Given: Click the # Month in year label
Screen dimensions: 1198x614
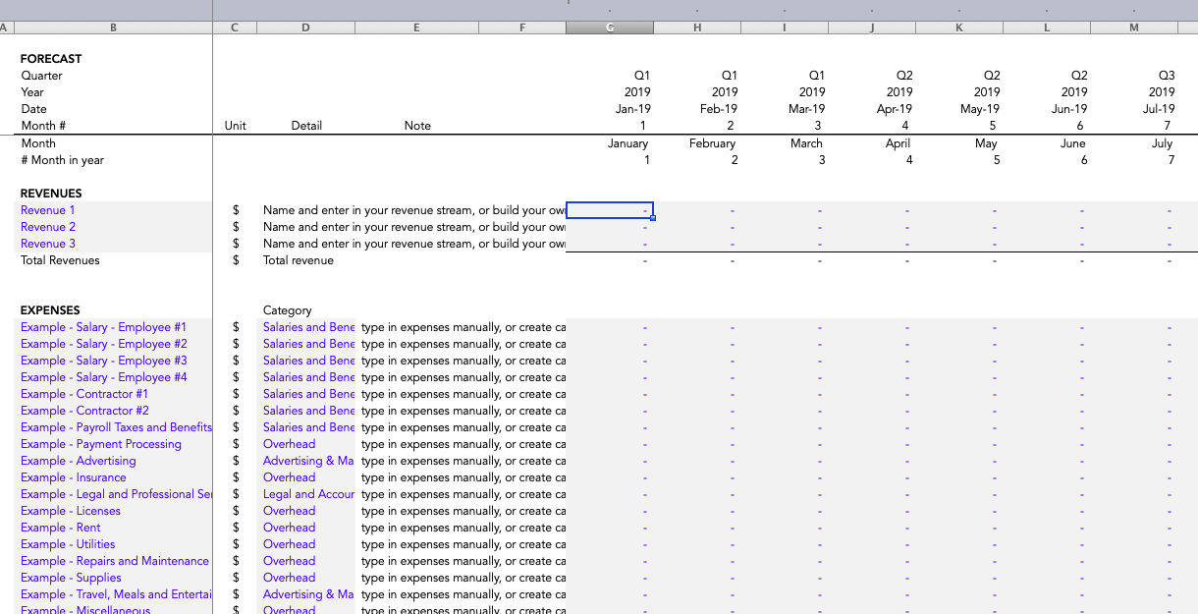Looking at the screenshot, I should pyautogui.click(x=62, y=160).
